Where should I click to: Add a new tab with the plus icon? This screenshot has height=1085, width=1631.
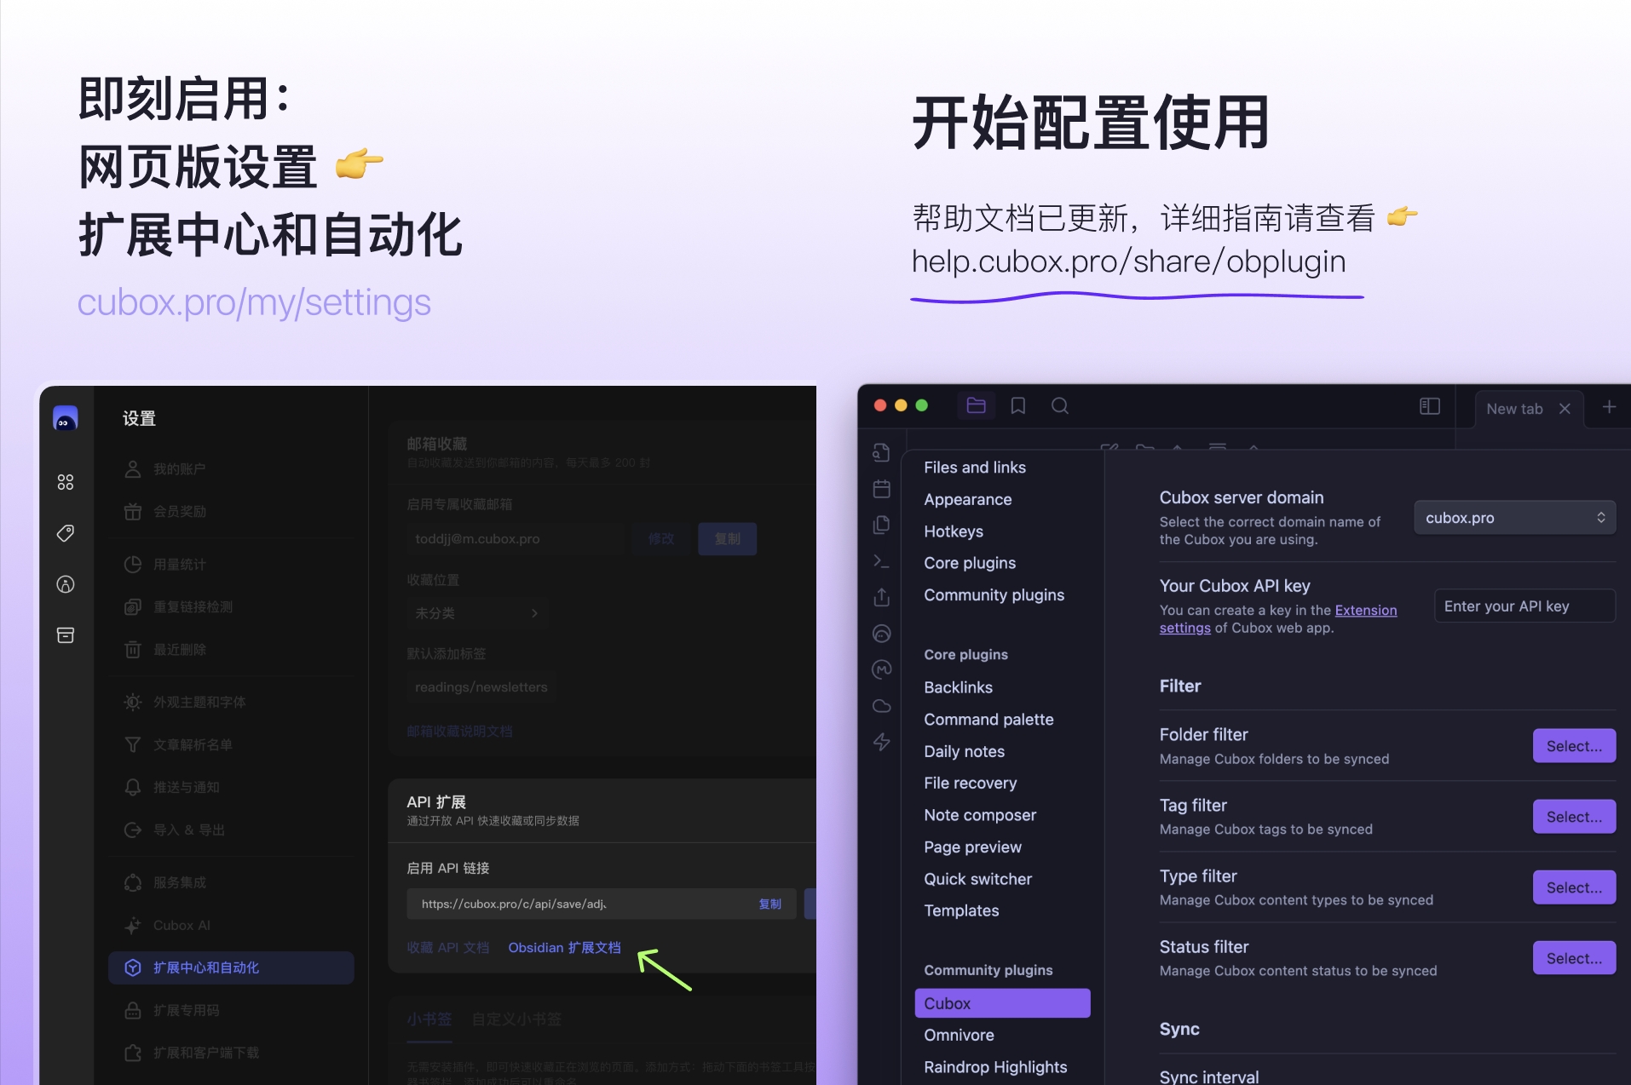1609,407
